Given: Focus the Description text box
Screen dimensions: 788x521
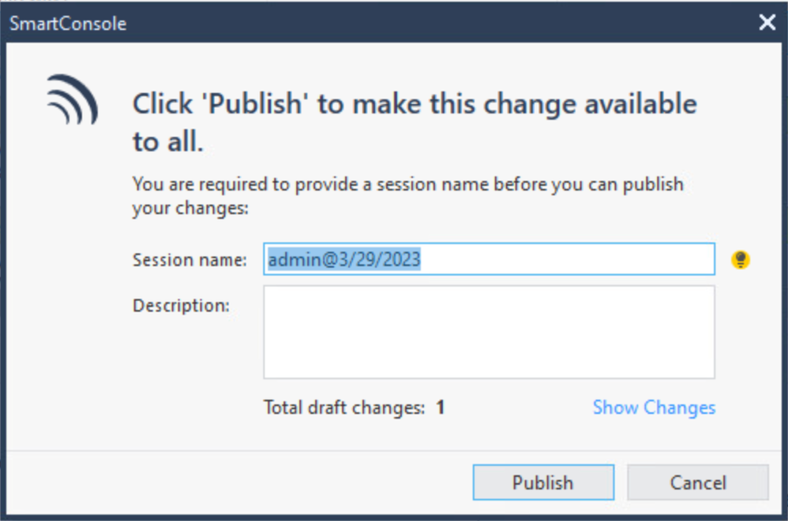Looking at the screenshot, I should (x=489, y=332).
